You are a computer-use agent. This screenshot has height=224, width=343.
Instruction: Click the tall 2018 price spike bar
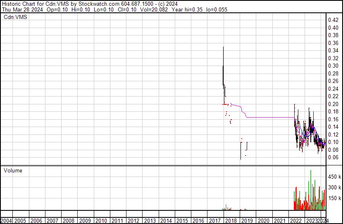[223, 68]
